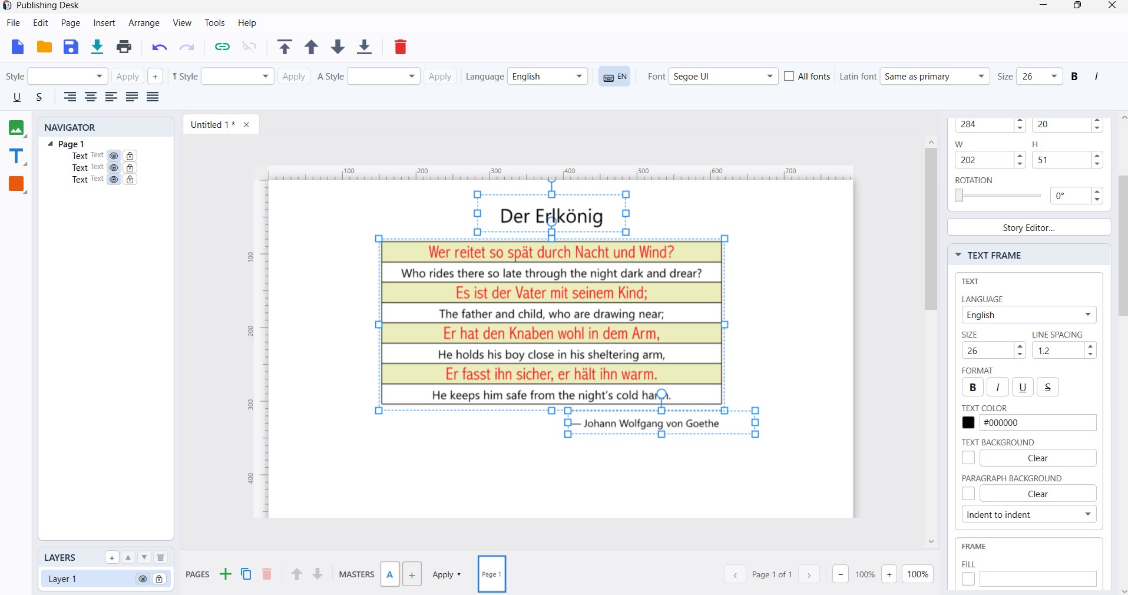Toggle the EN keyboard layout button
The height and width of the screenshot is (595, 1128).
[614, 77]
